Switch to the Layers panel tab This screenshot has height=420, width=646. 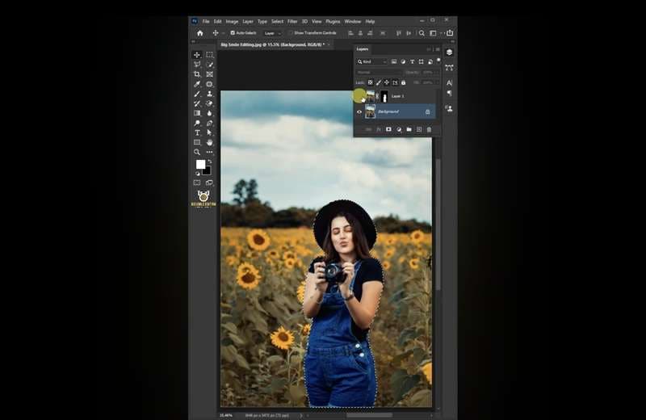(363, 49)
